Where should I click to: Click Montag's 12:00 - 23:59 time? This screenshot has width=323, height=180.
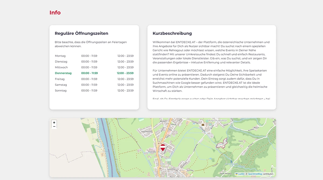(x=125, y=56)
